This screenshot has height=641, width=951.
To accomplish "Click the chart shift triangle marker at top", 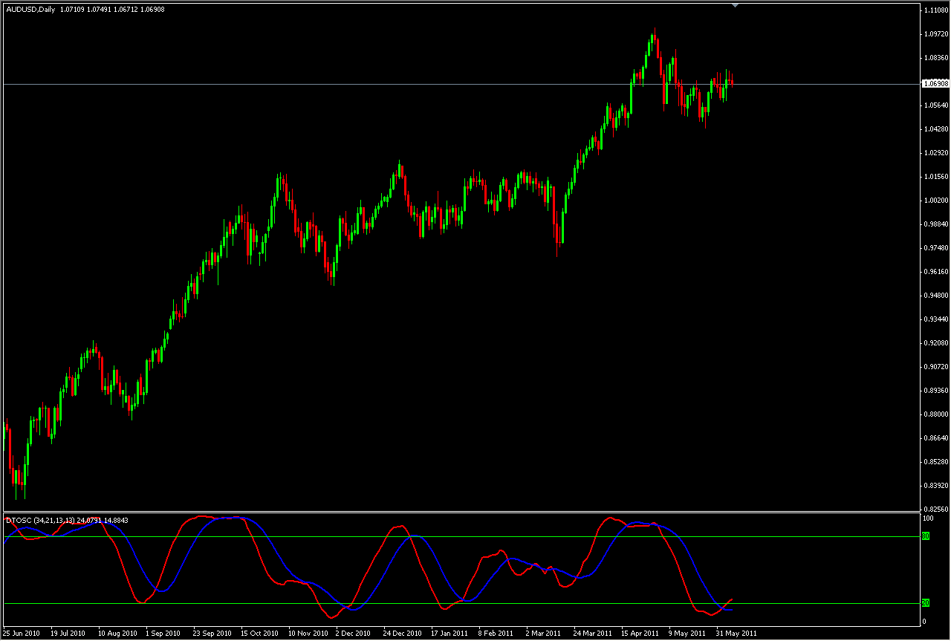I will pos(735,6).
